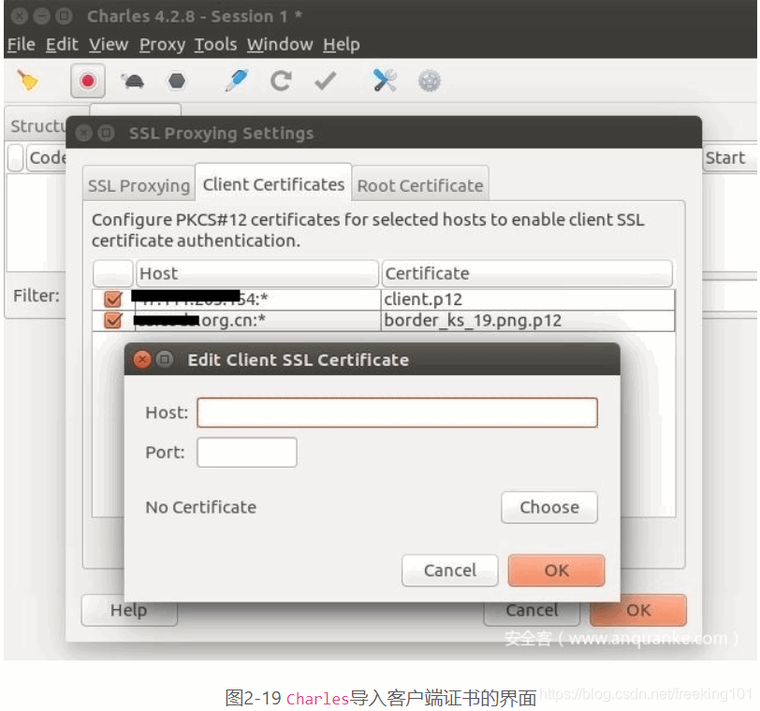Open the File menu

[22, 45]
